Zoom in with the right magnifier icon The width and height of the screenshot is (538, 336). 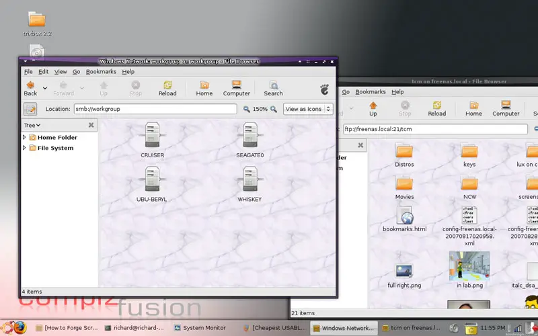point(274,109)
